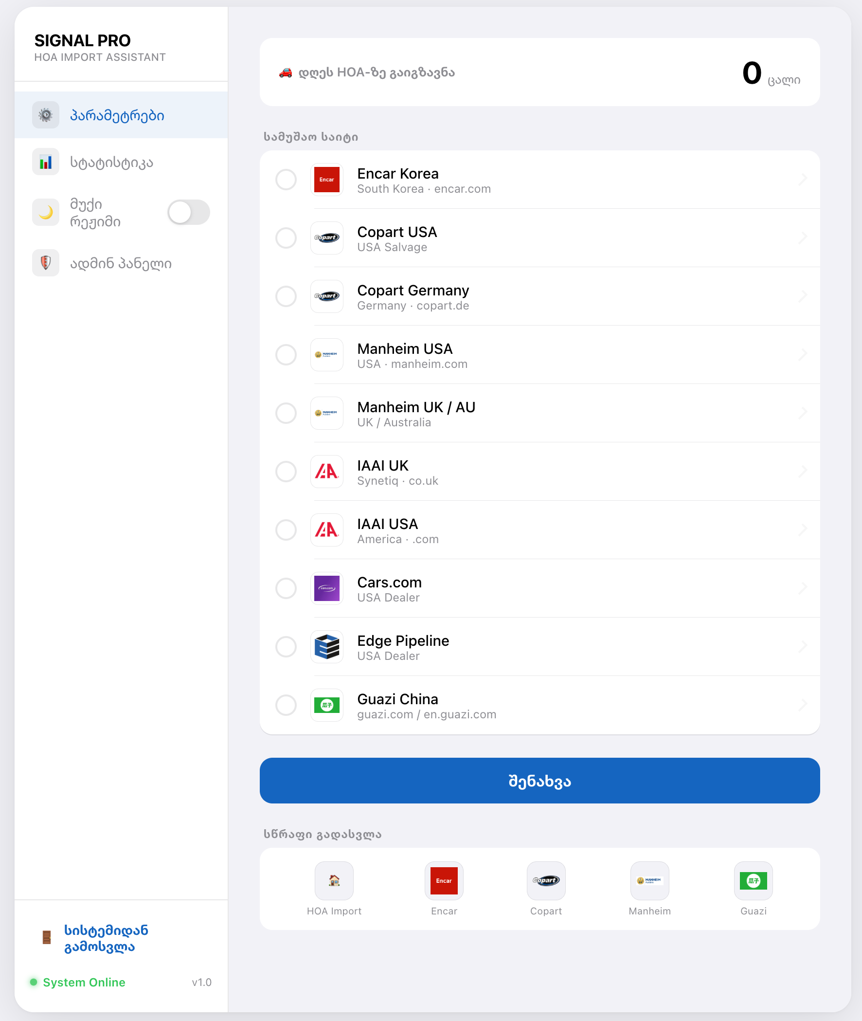Image resolution: width=862 pixels, height=1021 pixels.
Task: Expand the Guazi China row chevron
Action: click(803, 705)
